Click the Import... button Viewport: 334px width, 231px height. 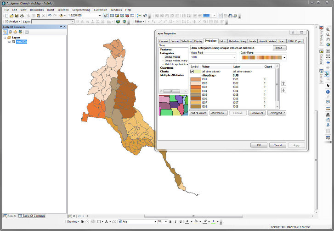pos(280,48)
